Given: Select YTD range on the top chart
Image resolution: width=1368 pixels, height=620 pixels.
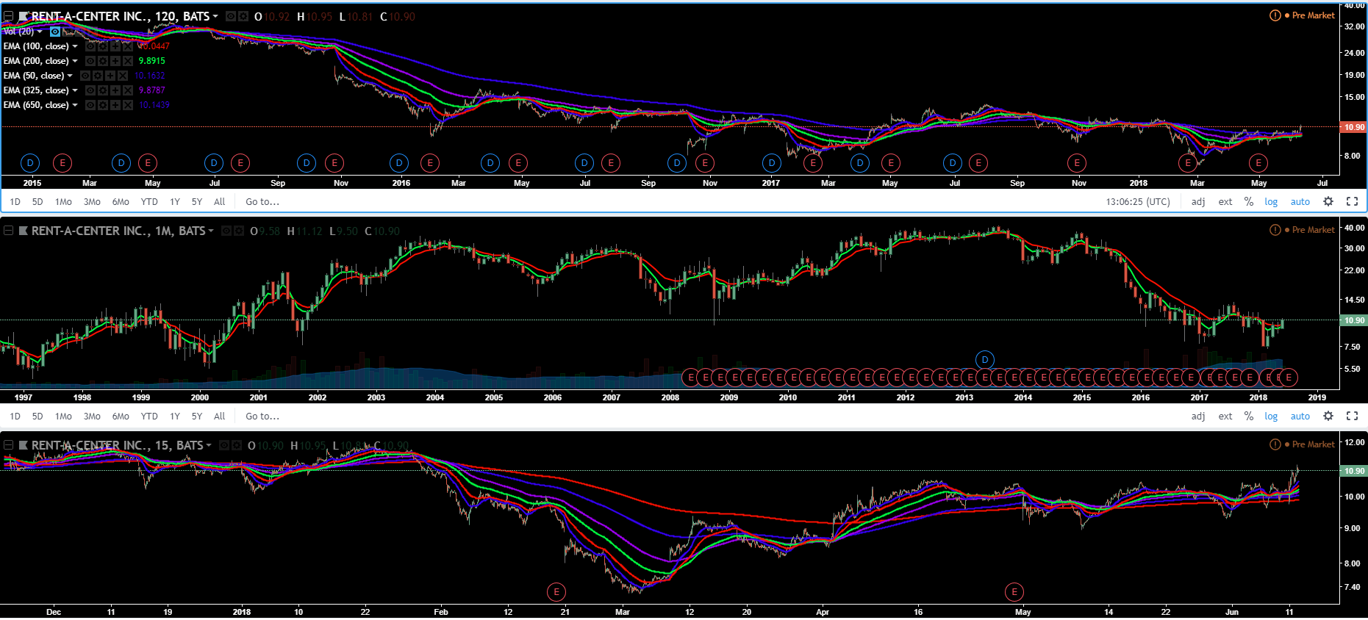Looking at the screenshot, I should [x=149, y=202].
